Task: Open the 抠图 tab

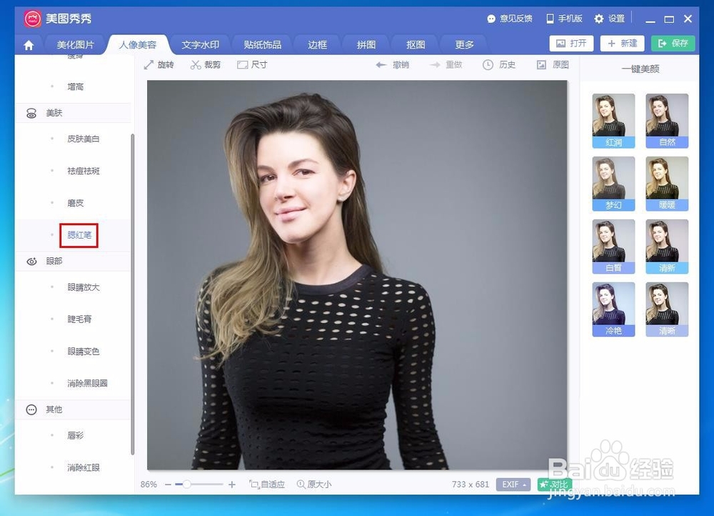Action: [x=416, y=45]
